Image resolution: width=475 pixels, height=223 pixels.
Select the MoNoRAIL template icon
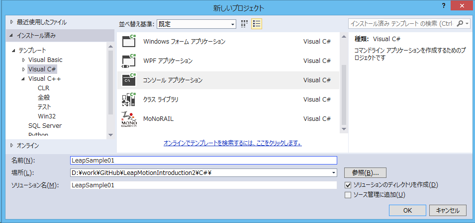pyautogui.click(x=129, y=119)
